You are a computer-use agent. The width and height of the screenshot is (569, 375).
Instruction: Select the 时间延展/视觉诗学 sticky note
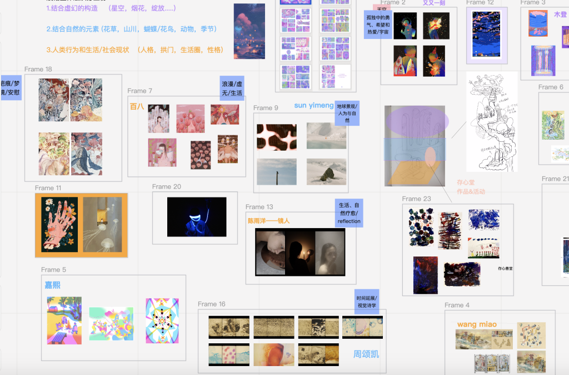(x=366, y=302)
